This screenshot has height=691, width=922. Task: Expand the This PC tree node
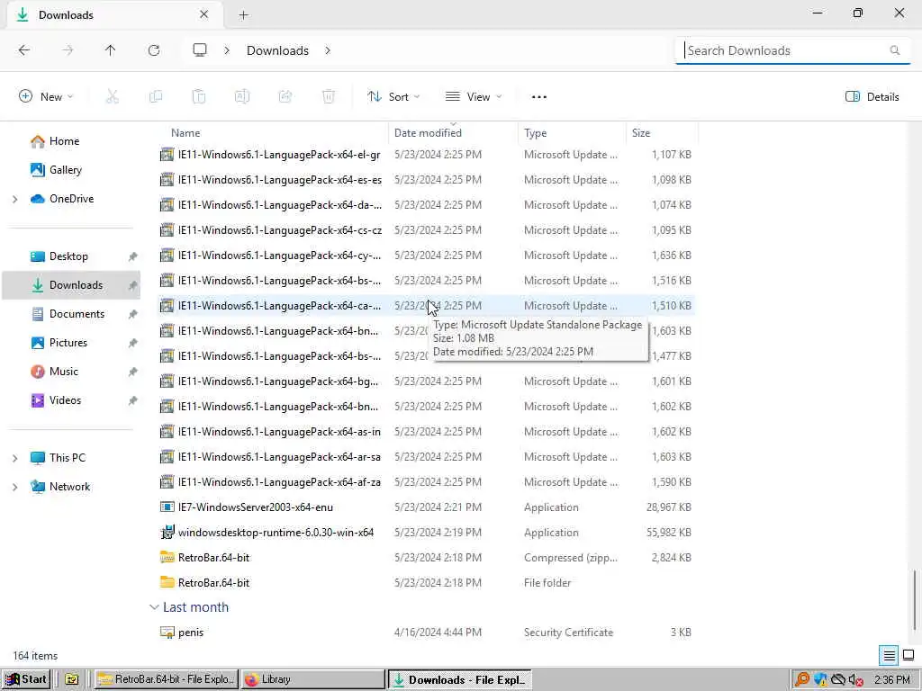coord(14,458)
